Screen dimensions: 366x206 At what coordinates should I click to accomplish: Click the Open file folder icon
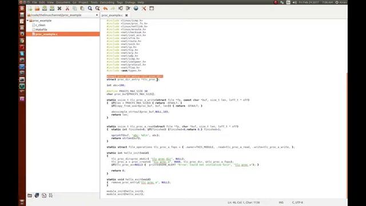tap(37, 9)
